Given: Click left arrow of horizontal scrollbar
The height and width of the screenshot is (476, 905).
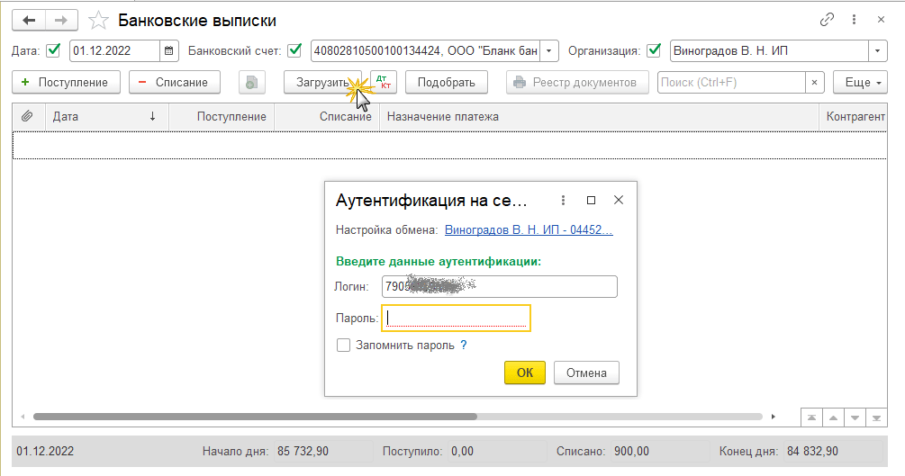Looking at the screenshot, I should click(23, 417).
